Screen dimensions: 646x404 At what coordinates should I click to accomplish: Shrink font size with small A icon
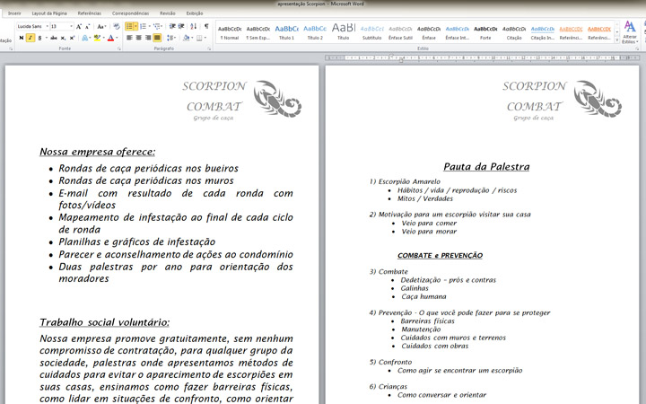87,26
